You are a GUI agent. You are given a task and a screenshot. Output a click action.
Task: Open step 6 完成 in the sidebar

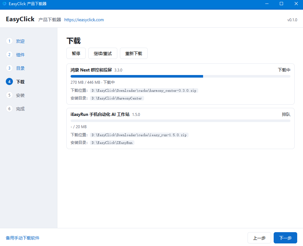pos(15,109)
